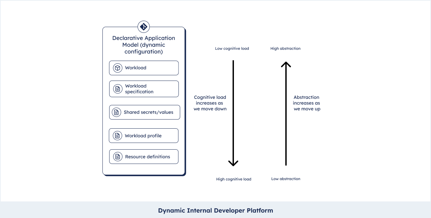The image size is (431, 218).
Task: Select the Workload profile box
Action: [143, 136]
